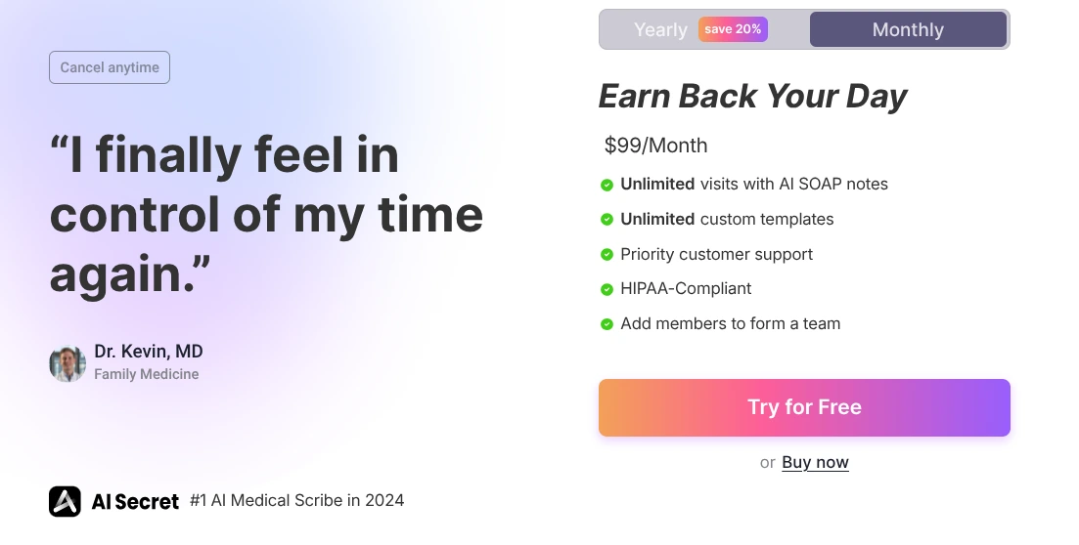Click the Cancel anytime tag
The image size is (1079, 545).
coord(110,67)
